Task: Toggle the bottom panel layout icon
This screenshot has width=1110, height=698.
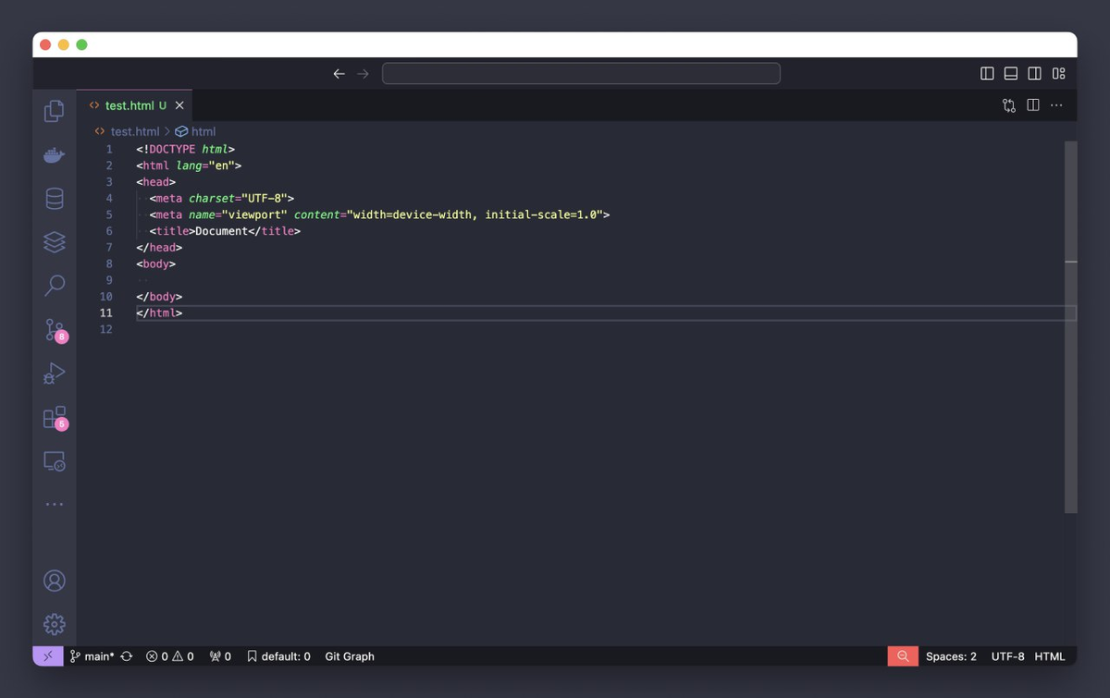Action: pos(1011,74)
